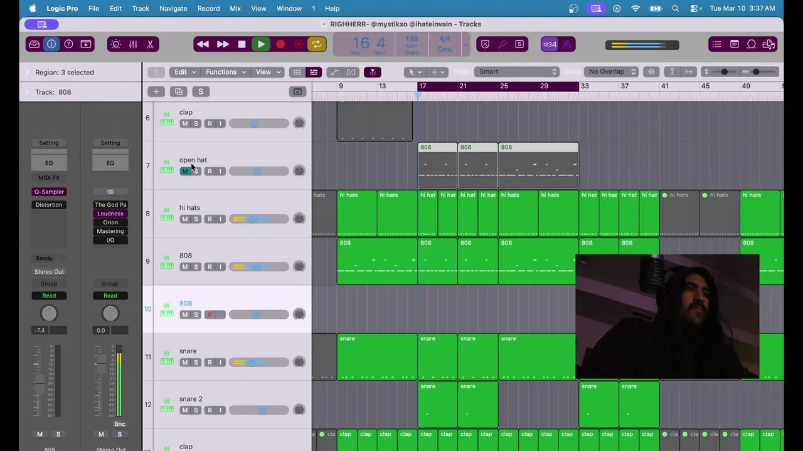Expand the Track: 808 disclosure
This screenshot has width=803, height=451.
click(26, 92)
